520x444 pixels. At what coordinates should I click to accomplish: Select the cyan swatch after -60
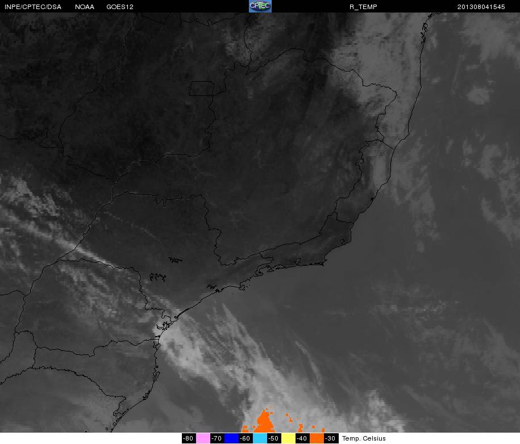[260, 438]
